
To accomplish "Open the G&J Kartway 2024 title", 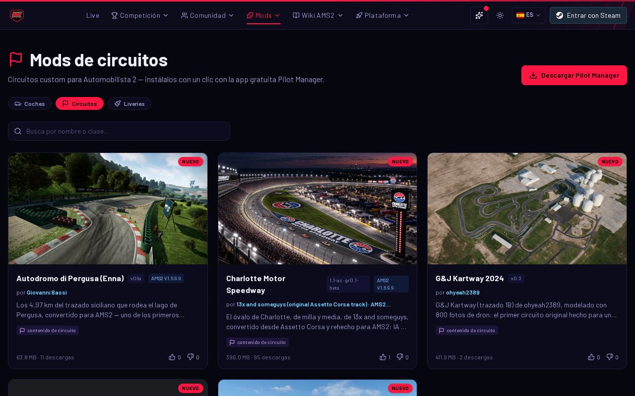I will [470, 278].
